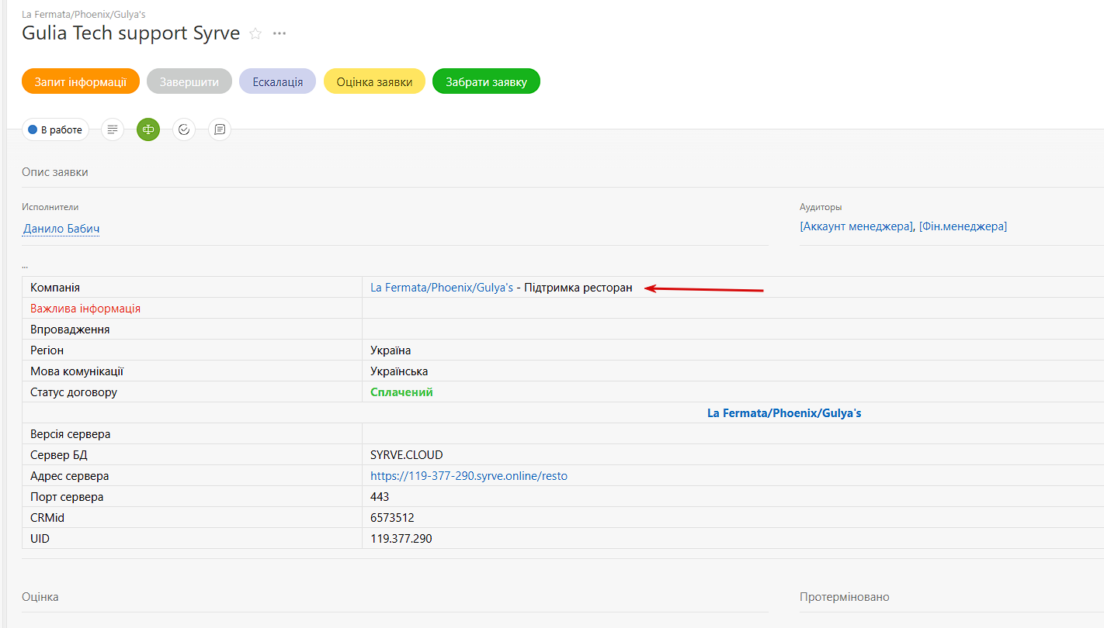Open the [Аккаунт менеджера] auditor link

pyautogui.click(x=856, y=226)
